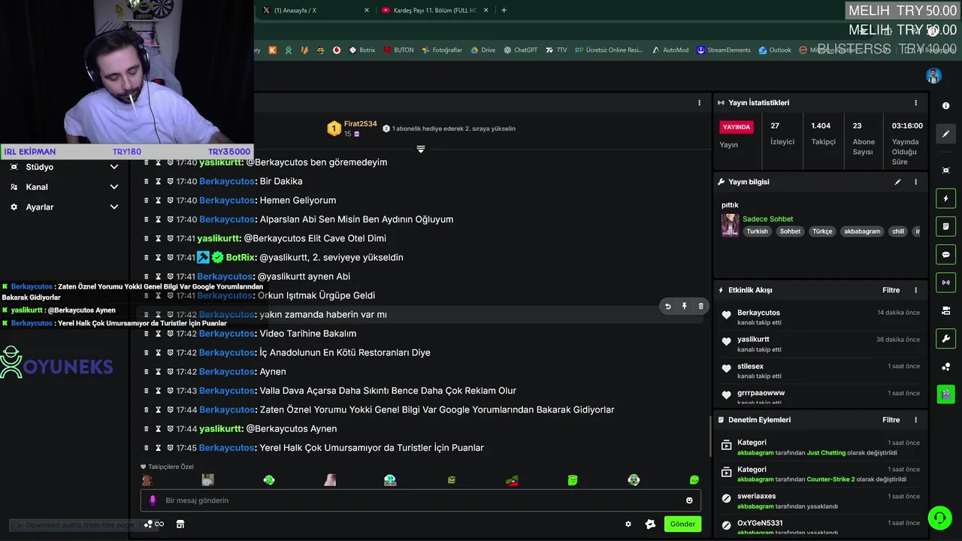Reply to the 'yakın zamanda haberin var mı' message
962x541 pixels.
point(667,307)
